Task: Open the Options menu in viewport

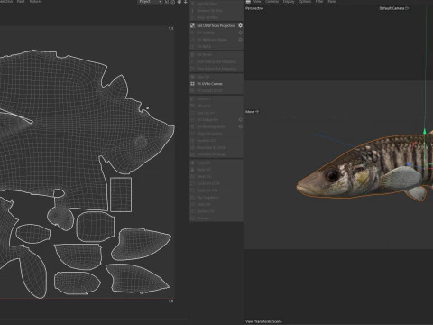Action: (x=305, y=2)
